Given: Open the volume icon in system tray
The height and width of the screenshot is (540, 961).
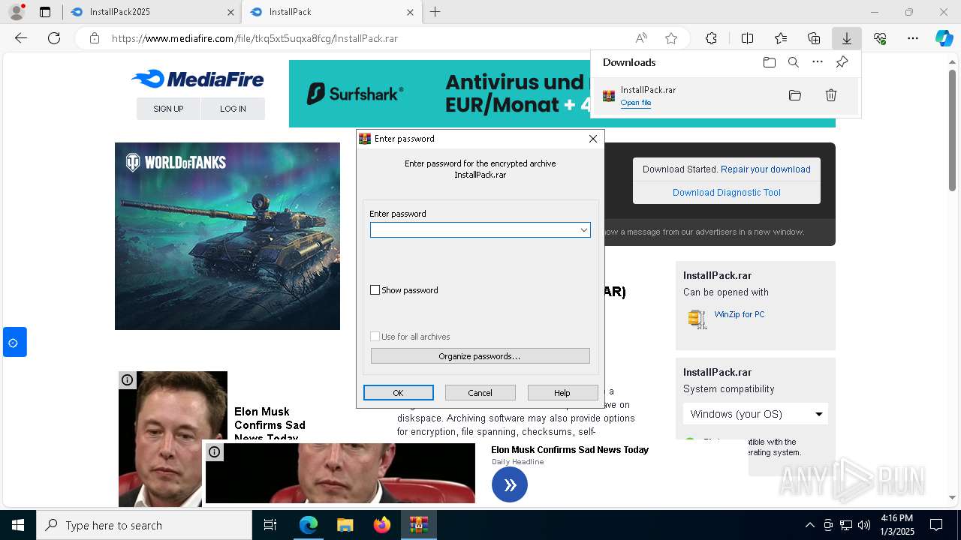Looking at the screenshot, I should click(864, 525).
